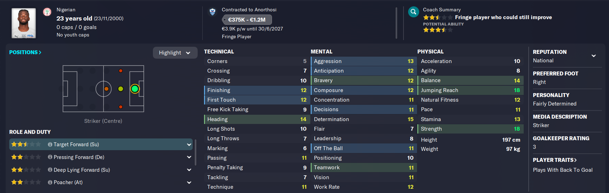Expand the Reputation section chevron
Screen dimensions: 609x193
tap(593, 56)
